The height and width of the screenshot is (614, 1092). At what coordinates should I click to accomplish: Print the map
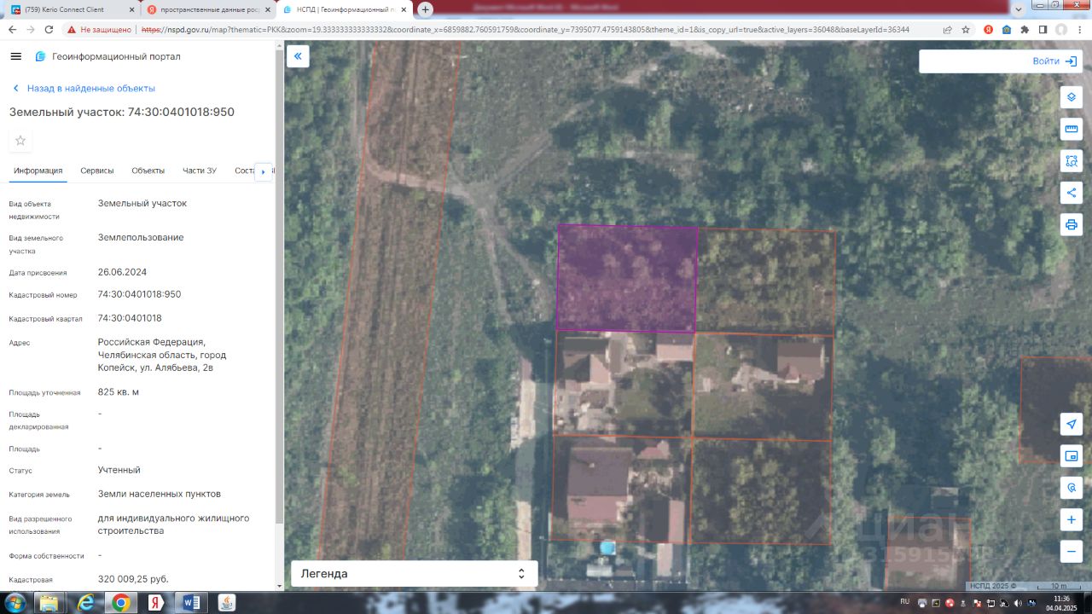[1071, 225]
